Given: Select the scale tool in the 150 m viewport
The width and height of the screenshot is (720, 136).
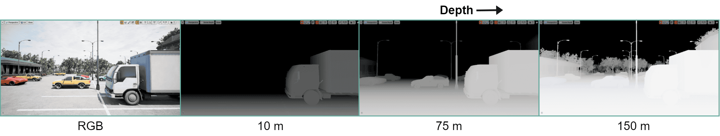Looking at the screenshot, I should pyautogui.click(x=668, y=23).
